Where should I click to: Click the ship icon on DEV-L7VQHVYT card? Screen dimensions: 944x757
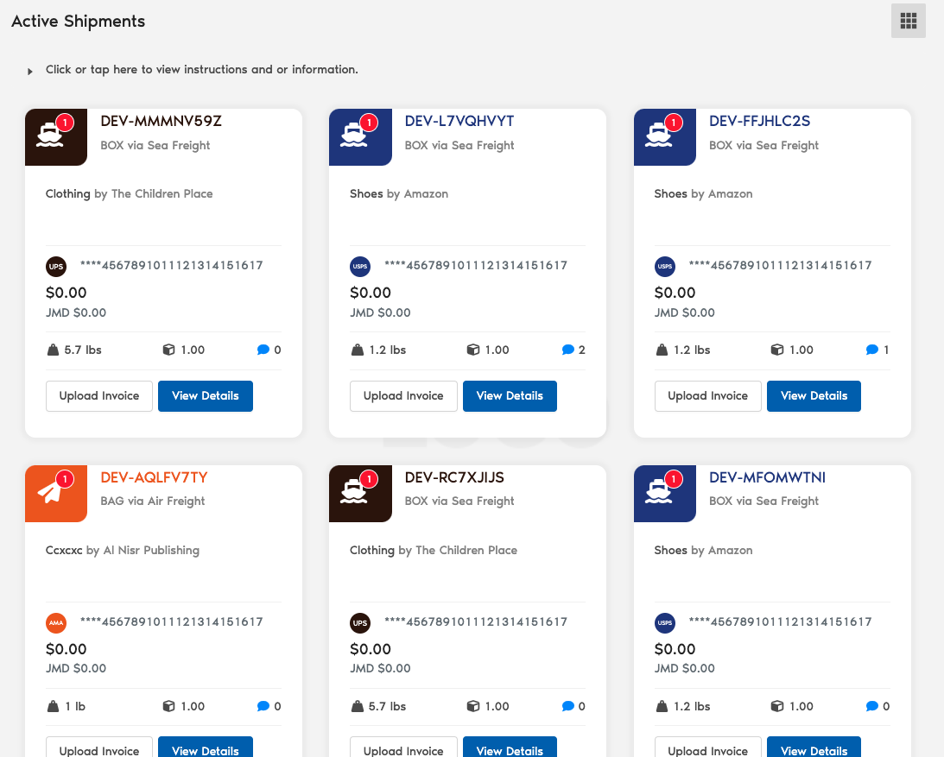pos(353,135)
